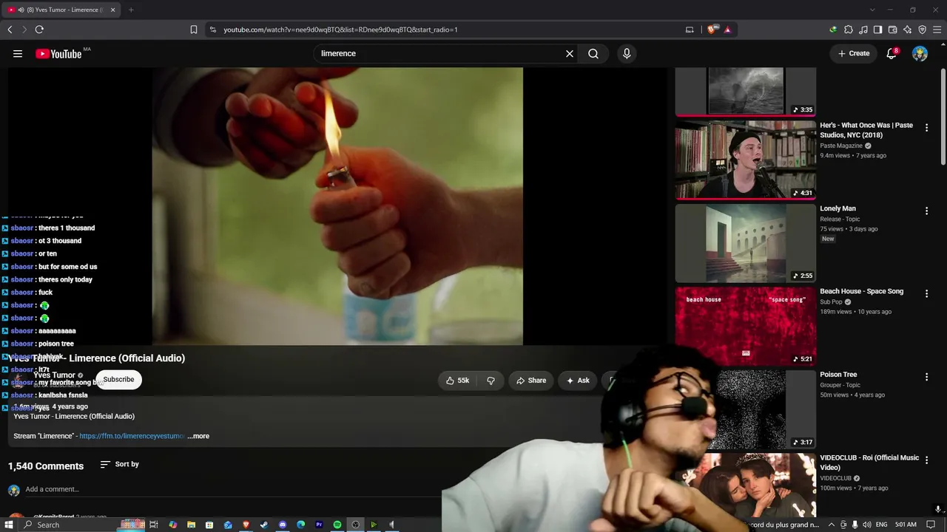Open a new browser tab
This screenshot has height=532, width=947.
[131, 10]
